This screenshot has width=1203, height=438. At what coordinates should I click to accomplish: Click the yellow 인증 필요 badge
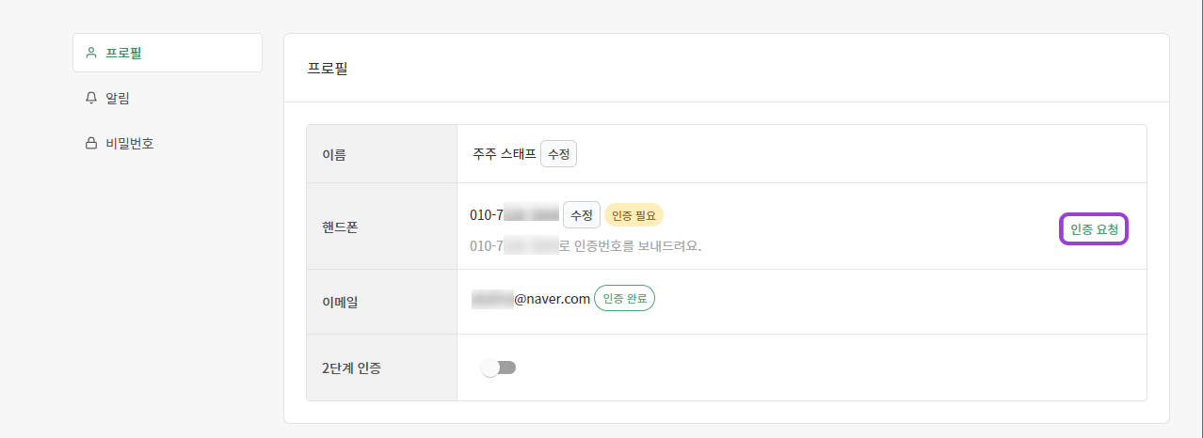click(634, 215)
